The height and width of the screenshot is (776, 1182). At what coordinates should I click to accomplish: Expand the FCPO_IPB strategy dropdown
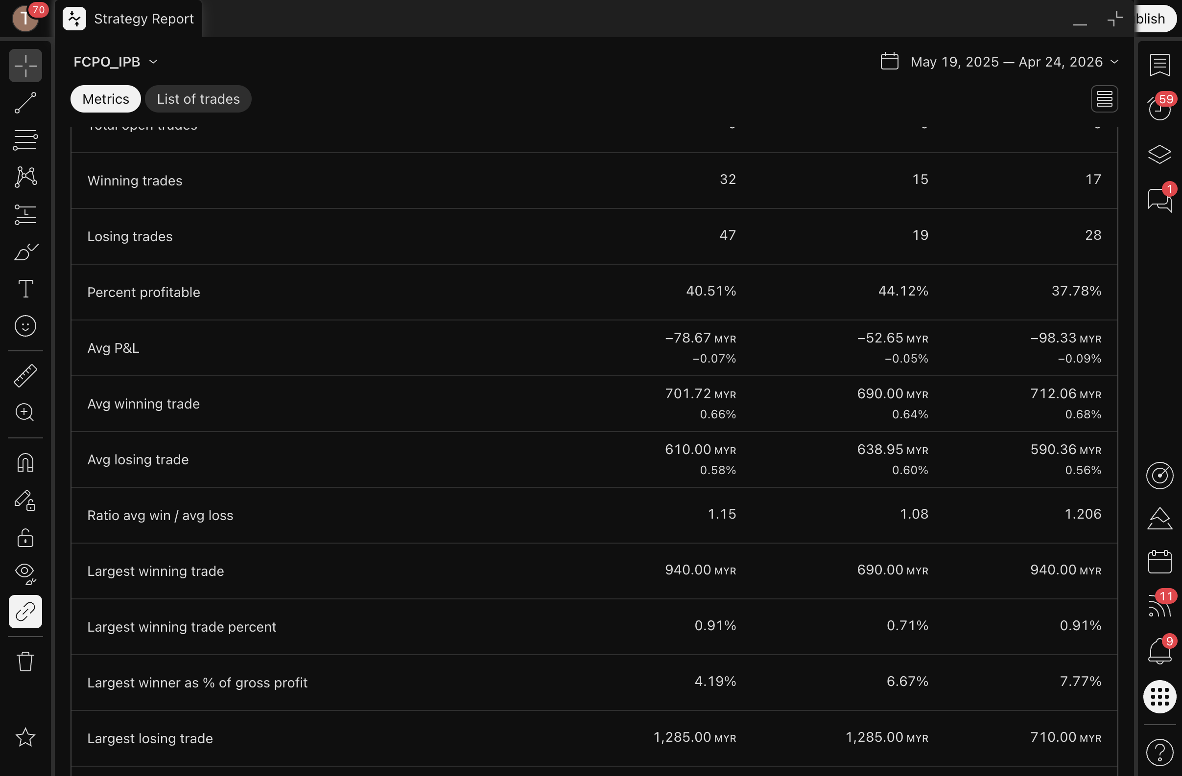coord(115,62)
